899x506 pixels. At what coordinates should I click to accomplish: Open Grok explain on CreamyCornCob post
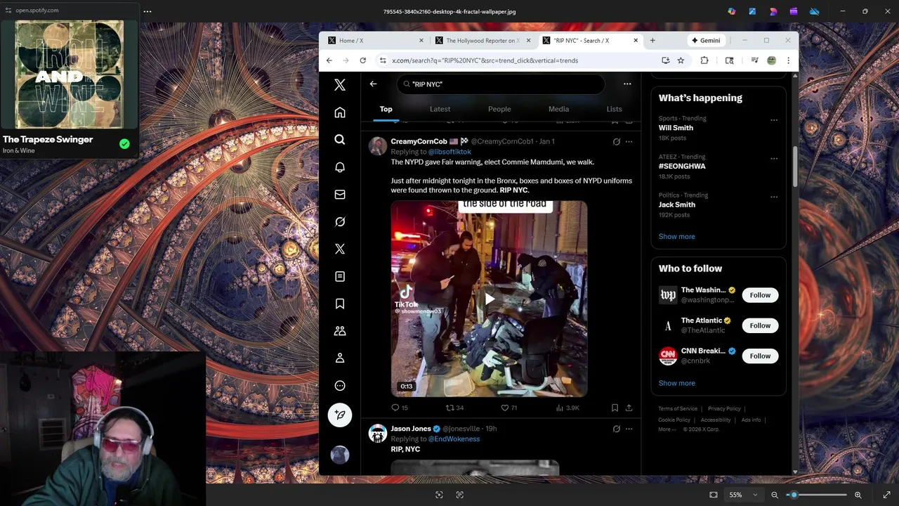[x=616, y=141]
